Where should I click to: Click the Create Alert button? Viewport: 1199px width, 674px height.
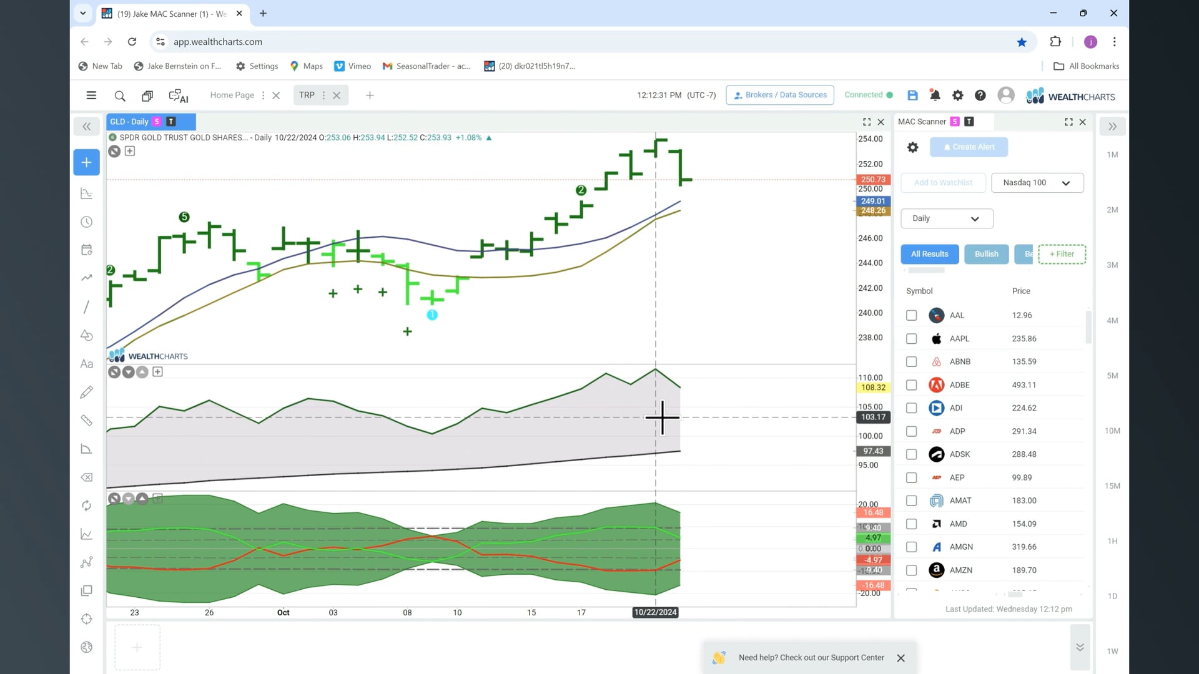(969, 147)
